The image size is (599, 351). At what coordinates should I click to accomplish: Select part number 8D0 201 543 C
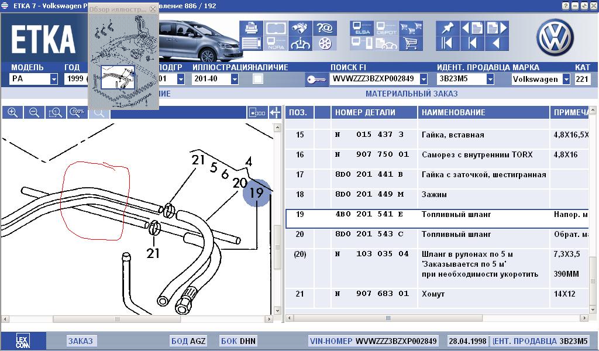(369, 234)
